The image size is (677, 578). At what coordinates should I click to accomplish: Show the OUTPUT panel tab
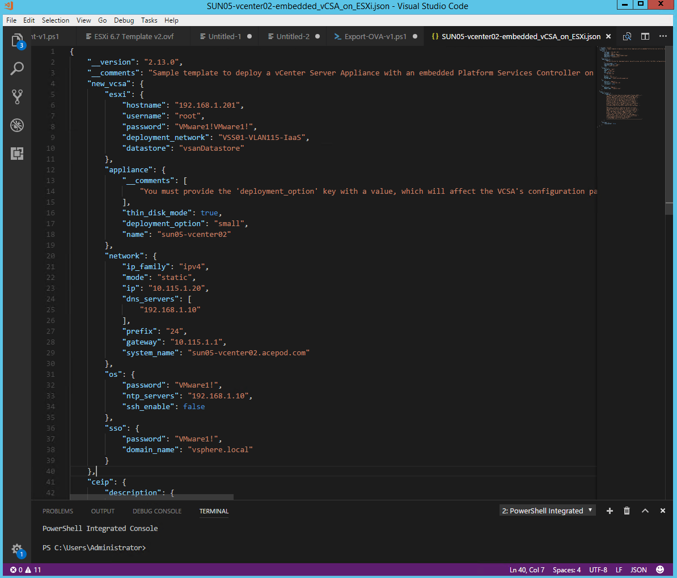pyautogui.click(x=103, y=511)
